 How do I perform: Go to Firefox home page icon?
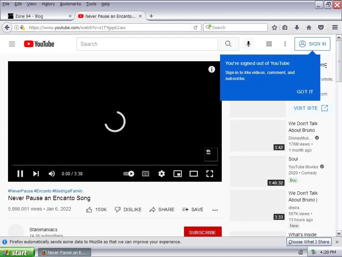pos(309,27)
